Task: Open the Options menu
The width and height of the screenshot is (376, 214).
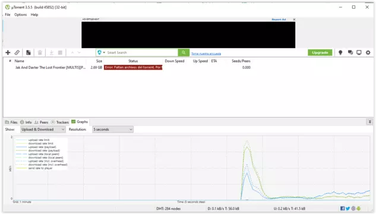Action: (x=20, y=15)
